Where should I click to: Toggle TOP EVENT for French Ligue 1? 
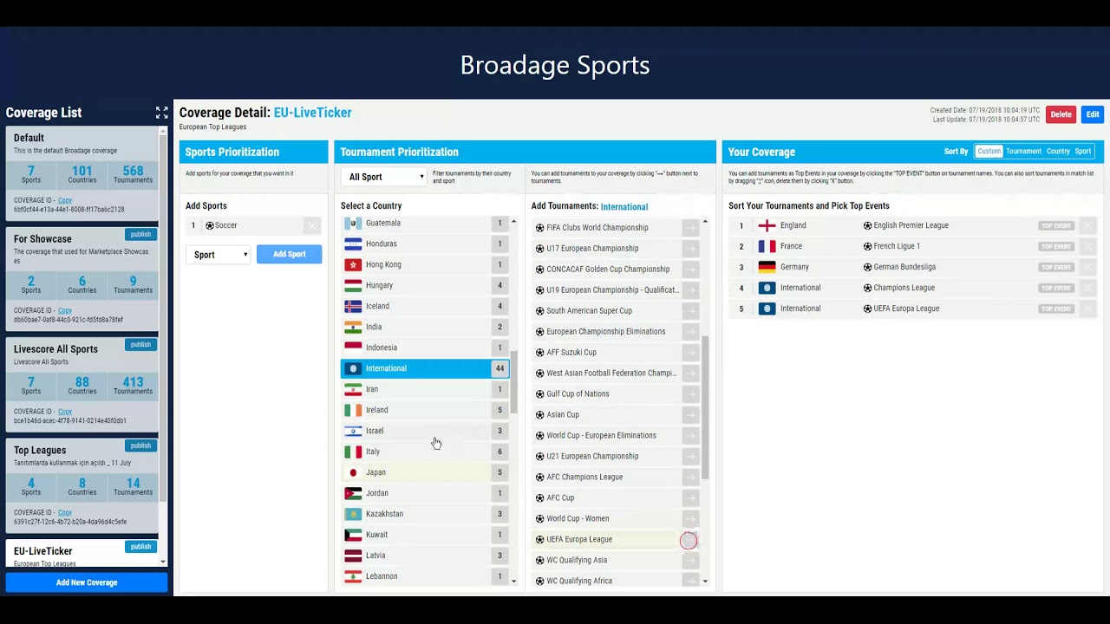(1056, 246)
